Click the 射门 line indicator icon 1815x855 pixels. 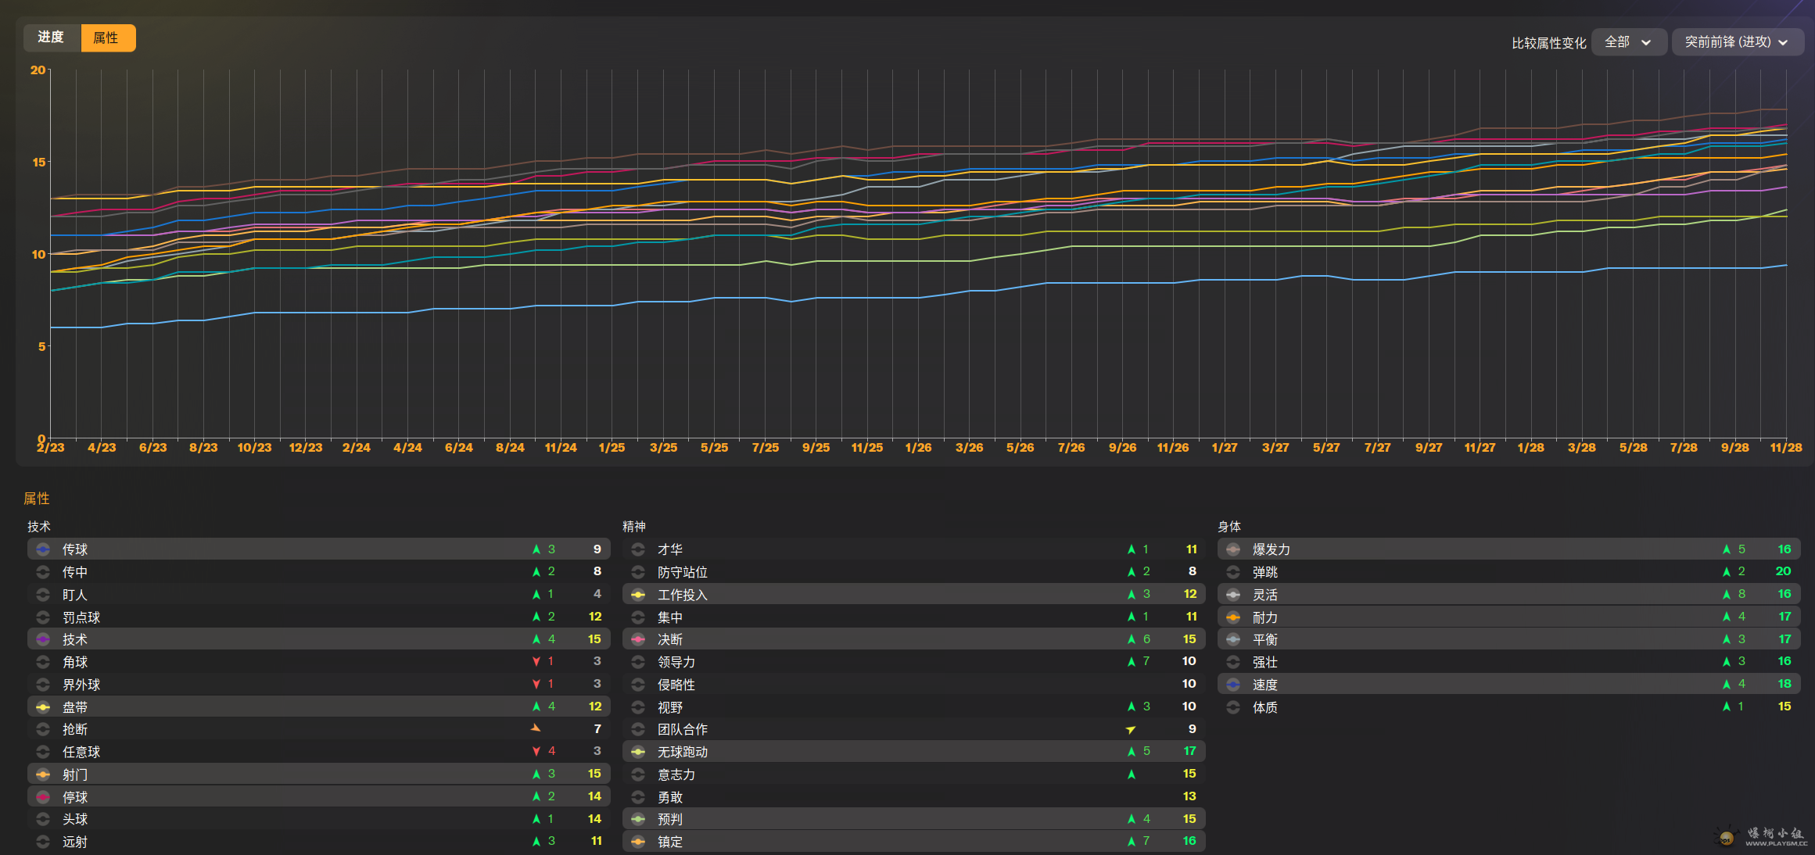tap(43, 775)
